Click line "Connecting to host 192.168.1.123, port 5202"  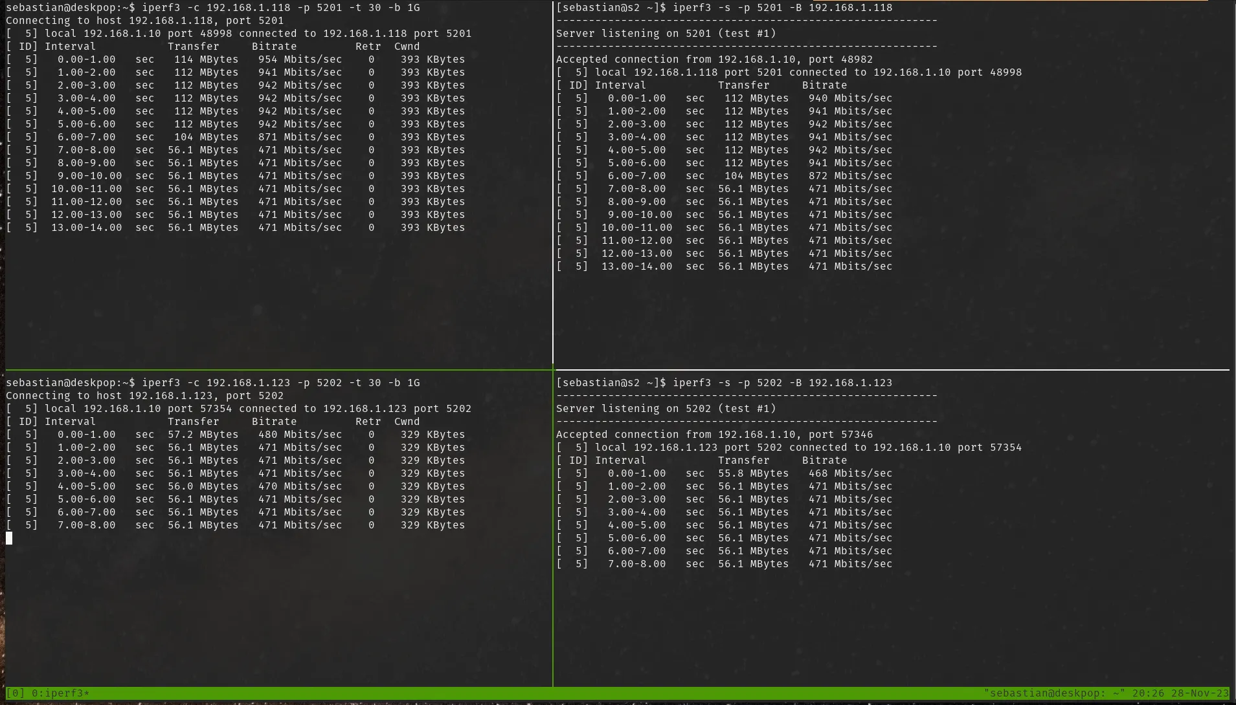[x=145, y=396]
